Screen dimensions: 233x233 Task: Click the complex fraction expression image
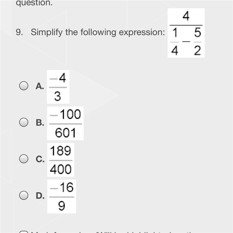click(x=186, y=33)
